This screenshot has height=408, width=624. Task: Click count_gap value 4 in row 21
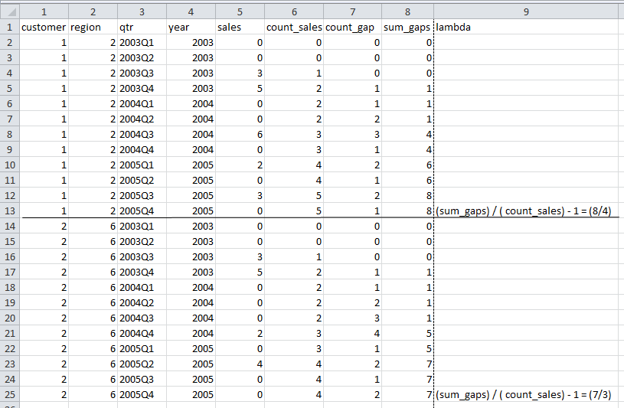pyautogui.click(x=353, y=334)
